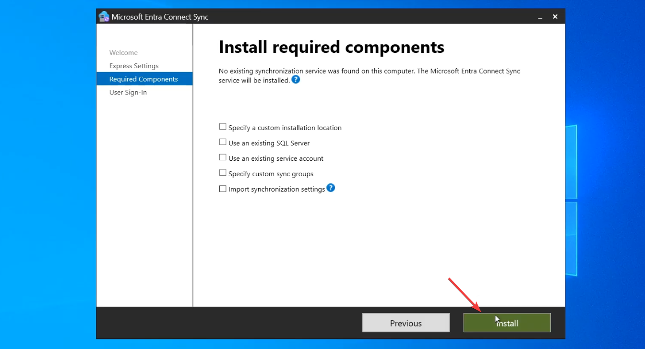The width and height of the screenshot is (645, 349).
Task: Open help icon next to service will be installed
Action: pos(296,80)
